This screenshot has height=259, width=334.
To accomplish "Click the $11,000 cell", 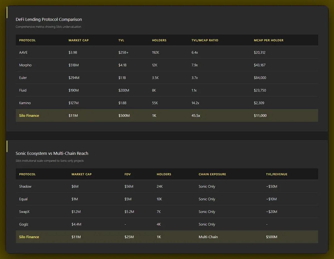I will pyautogui.click(x=260, y=116).
